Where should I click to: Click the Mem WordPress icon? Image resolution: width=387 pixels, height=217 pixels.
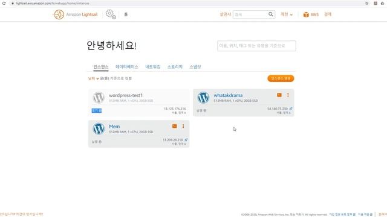pyautogui.click(x=99, y=128)
